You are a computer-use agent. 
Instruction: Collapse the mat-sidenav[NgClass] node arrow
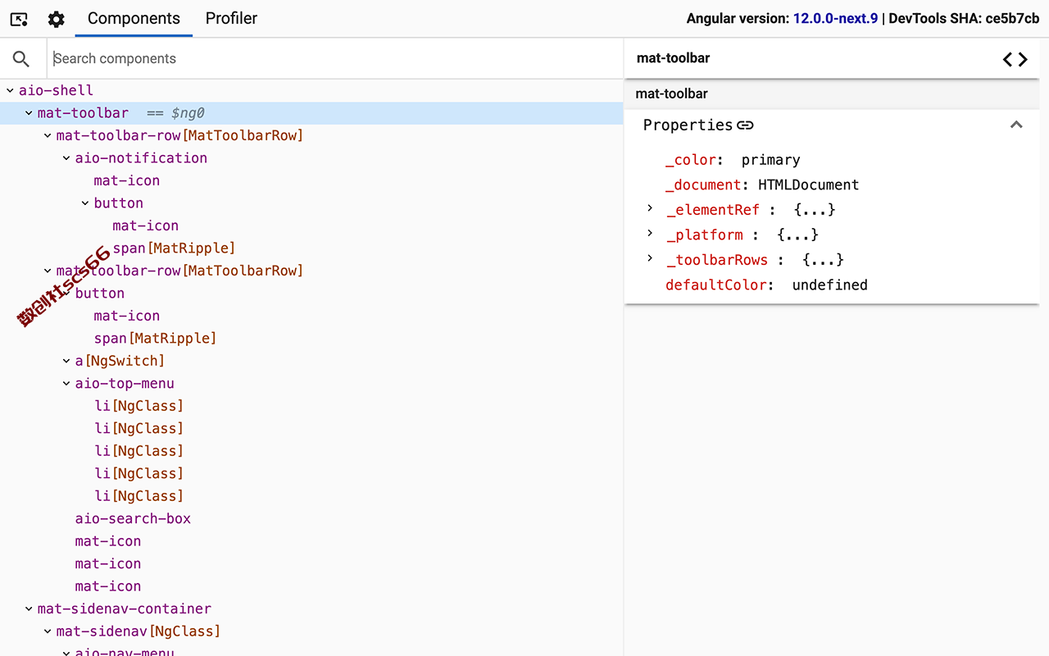[x=48, y=631]
